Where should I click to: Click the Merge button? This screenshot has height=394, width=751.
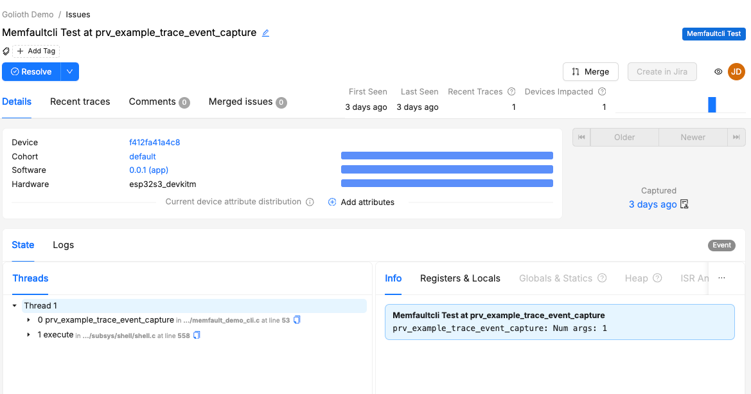coord(590,71)
